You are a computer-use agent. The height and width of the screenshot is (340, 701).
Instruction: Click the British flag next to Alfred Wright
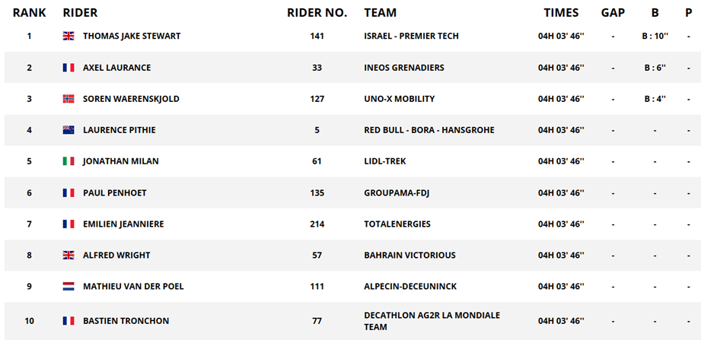pyautogui.click(x=69, y=255)
